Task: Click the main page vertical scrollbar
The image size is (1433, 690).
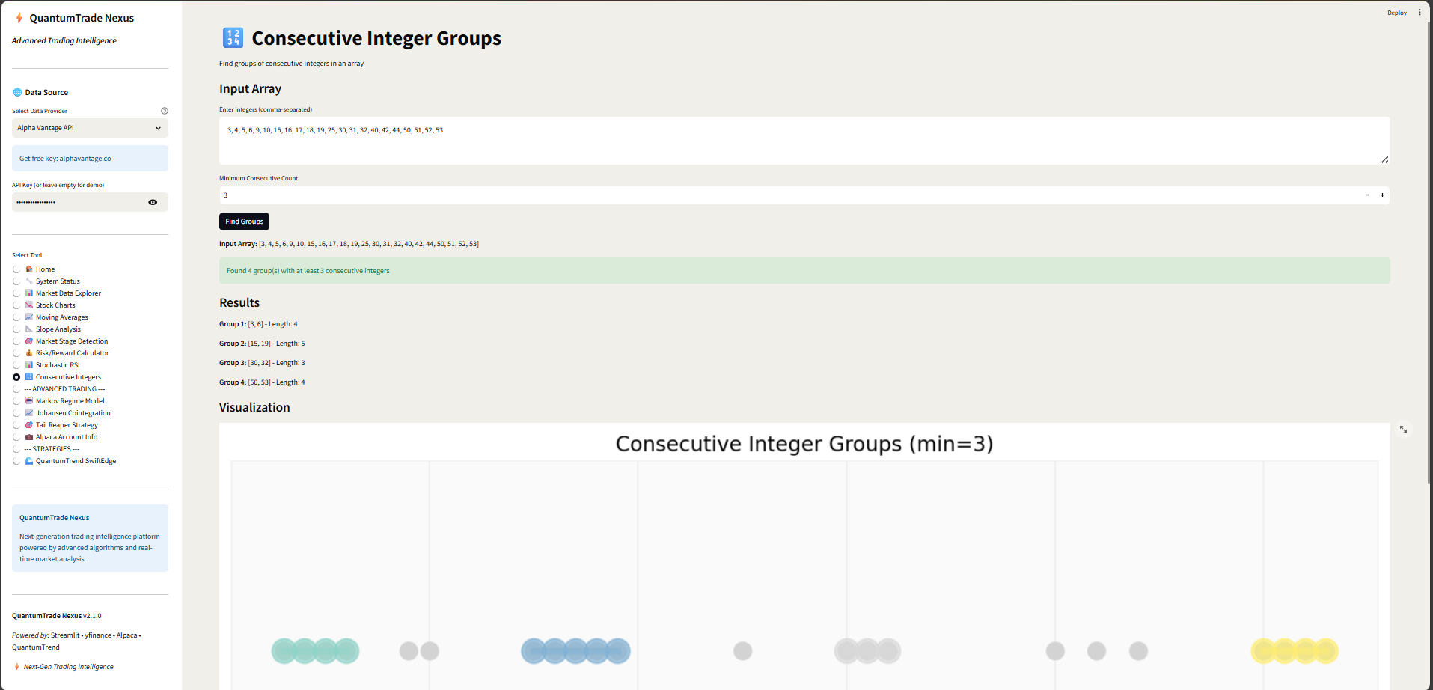Action: (x=1429, y=254)
